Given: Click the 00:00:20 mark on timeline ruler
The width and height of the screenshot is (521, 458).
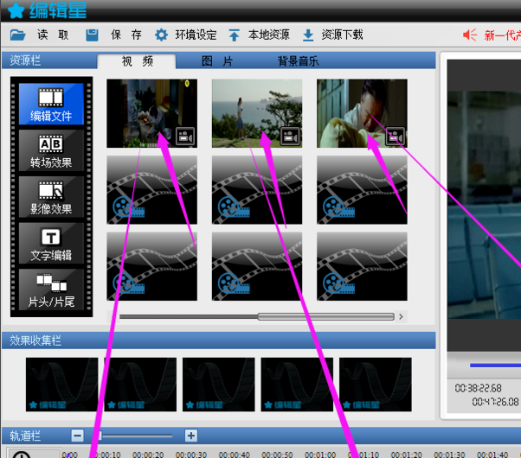Looking at the screenshot, I should 148,455.
